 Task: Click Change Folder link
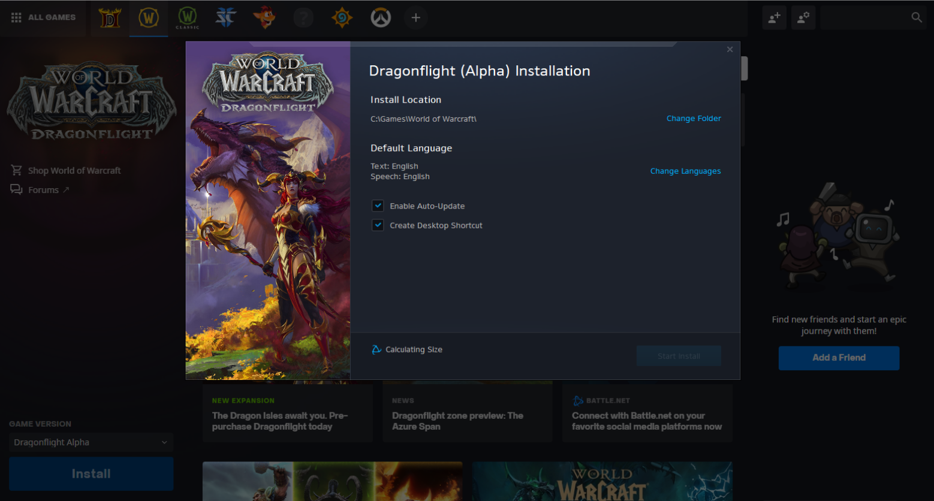tap(694, 119)
